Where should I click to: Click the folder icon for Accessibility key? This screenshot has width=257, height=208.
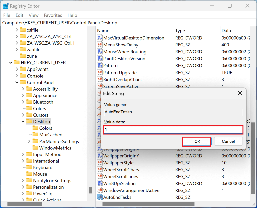[29, 89]
